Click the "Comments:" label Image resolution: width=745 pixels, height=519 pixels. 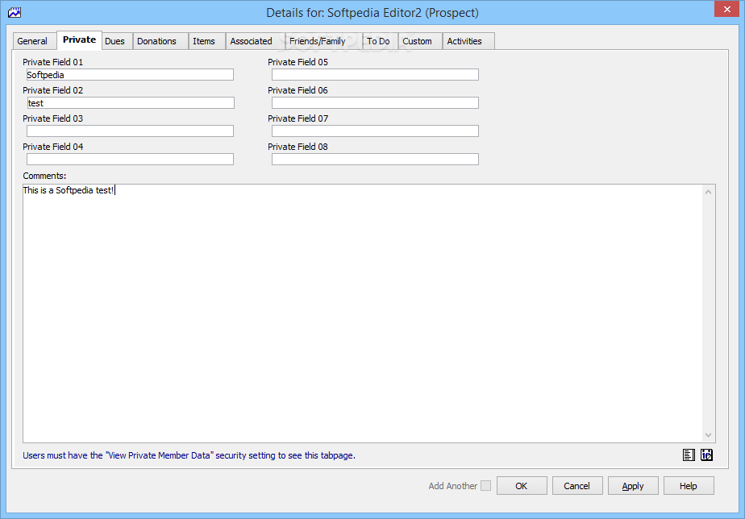(x=44, y=176)
